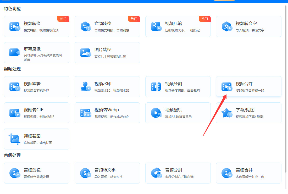Click the text 多种分割方式随心选
The height and width of the screenshot is (194, 288).
(x=179, y=177)
